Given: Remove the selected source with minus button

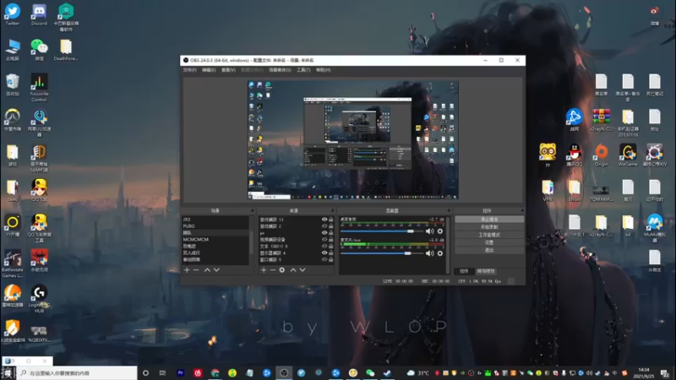Looking at the screenshot, I should [x=272, y=269].
